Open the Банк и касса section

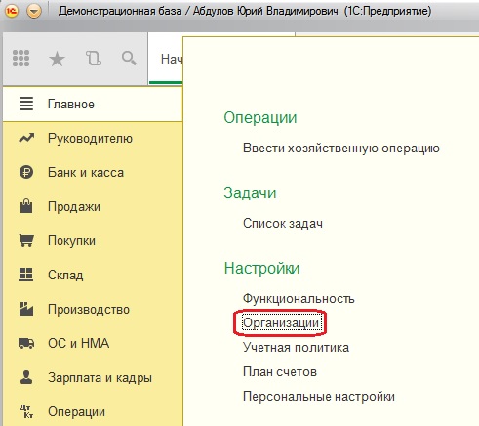93,173
